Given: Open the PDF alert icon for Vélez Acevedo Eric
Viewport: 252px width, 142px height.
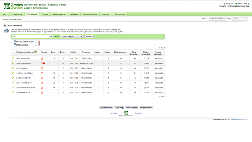Looking at the screenshot, I should coord(42,59).
